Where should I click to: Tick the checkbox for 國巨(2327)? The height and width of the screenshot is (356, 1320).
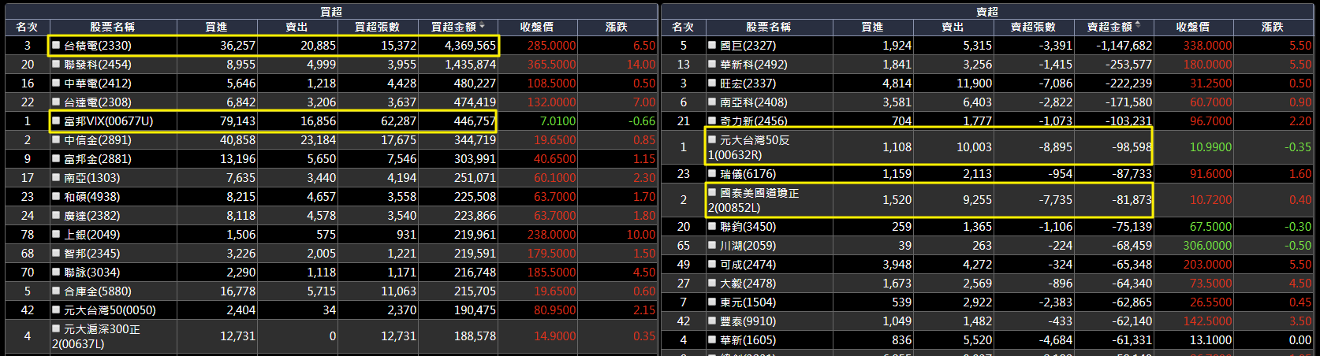(x=712, y=45)
